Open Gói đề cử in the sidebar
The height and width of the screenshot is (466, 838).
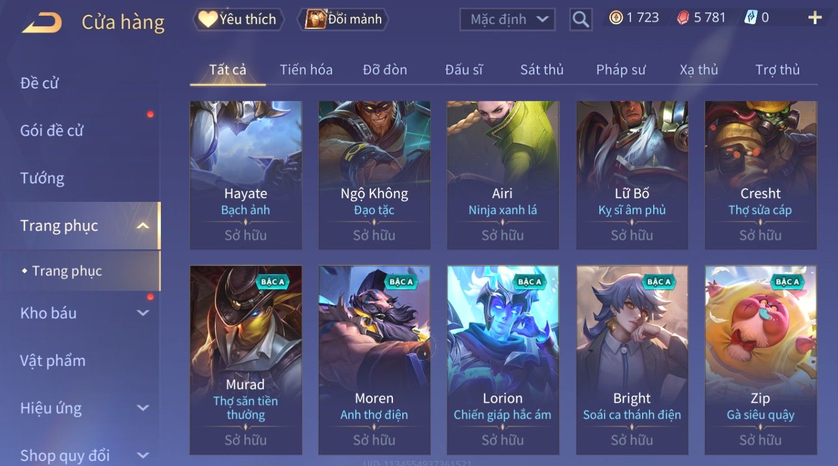[x=52, y=131]
